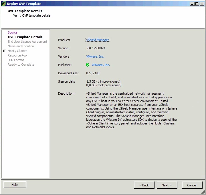The image size is (206, 195).
Task: Close the Deploy OVF Template window
Action: pyautogui.click(x=202, y=4)
